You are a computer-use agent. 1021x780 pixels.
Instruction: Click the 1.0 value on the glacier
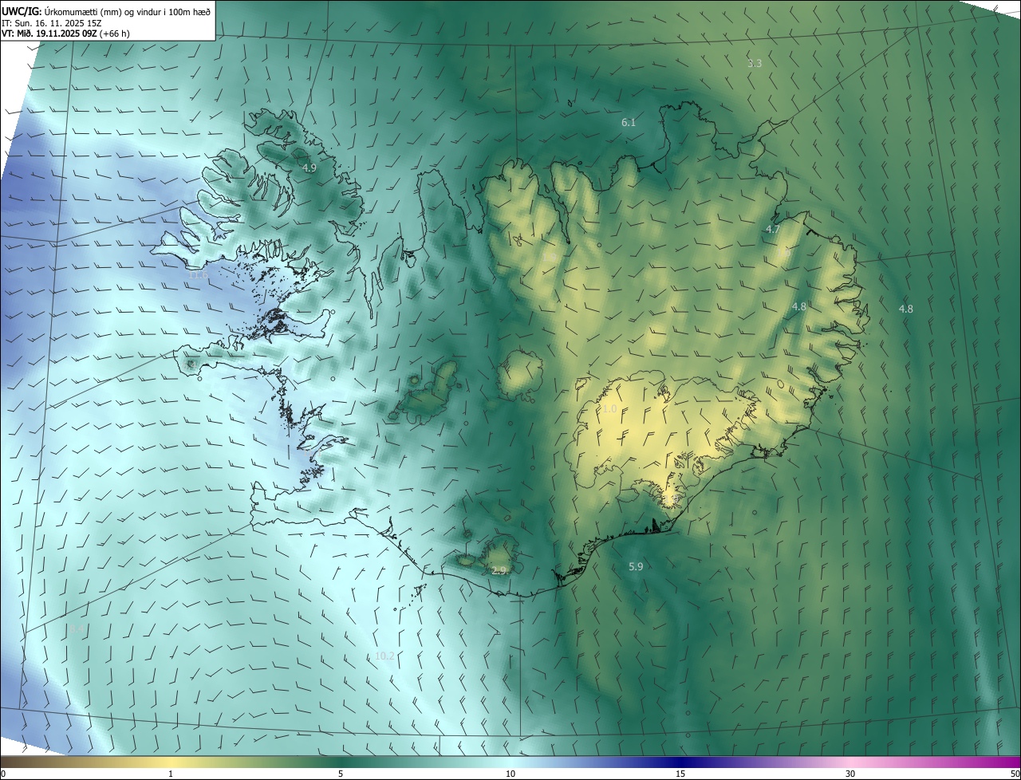click(609, 409)
